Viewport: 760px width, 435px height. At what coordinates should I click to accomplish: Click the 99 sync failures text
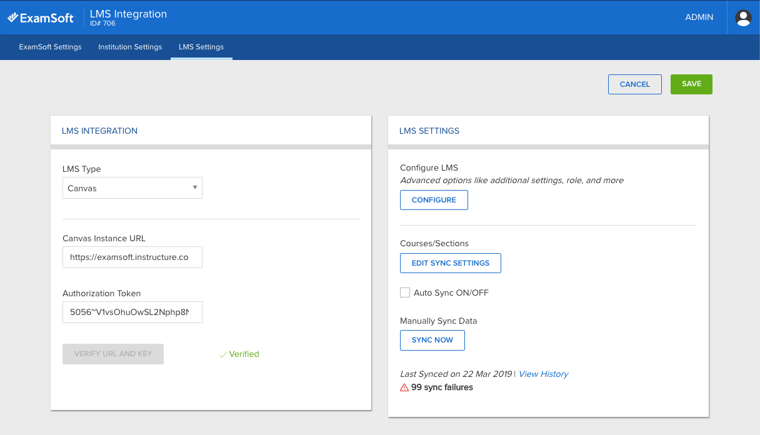[x=442, y=387]
